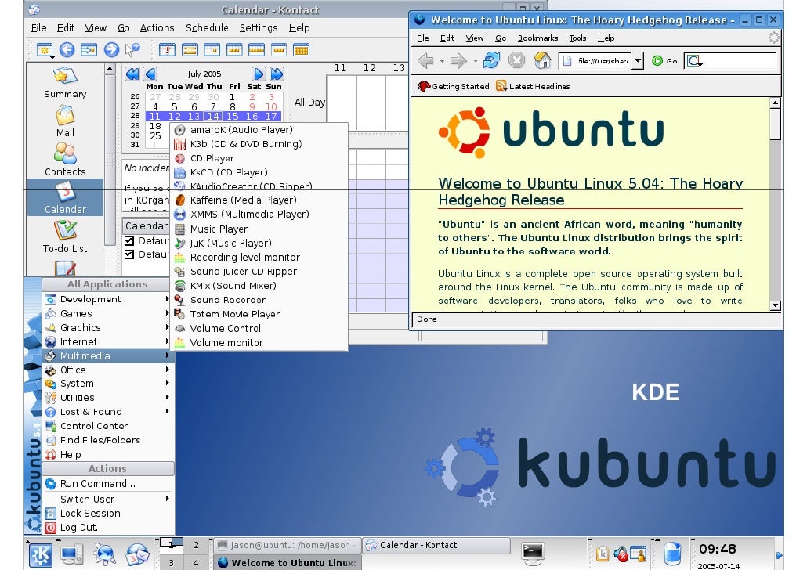Click the blue Go Backward arrow in Kontact toolbar
The image size is (807, 570).
pyautogui.click(x=67, y=50)
